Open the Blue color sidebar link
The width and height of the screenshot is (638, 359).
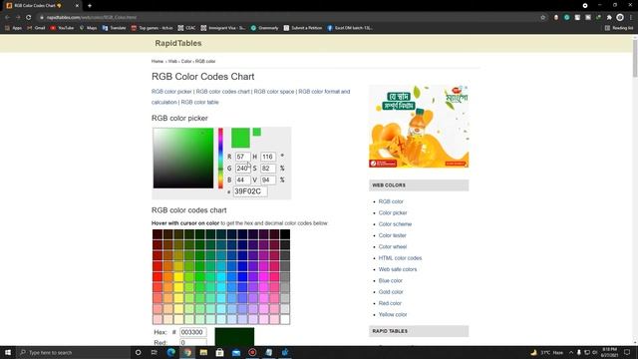[x=390, y=281]
